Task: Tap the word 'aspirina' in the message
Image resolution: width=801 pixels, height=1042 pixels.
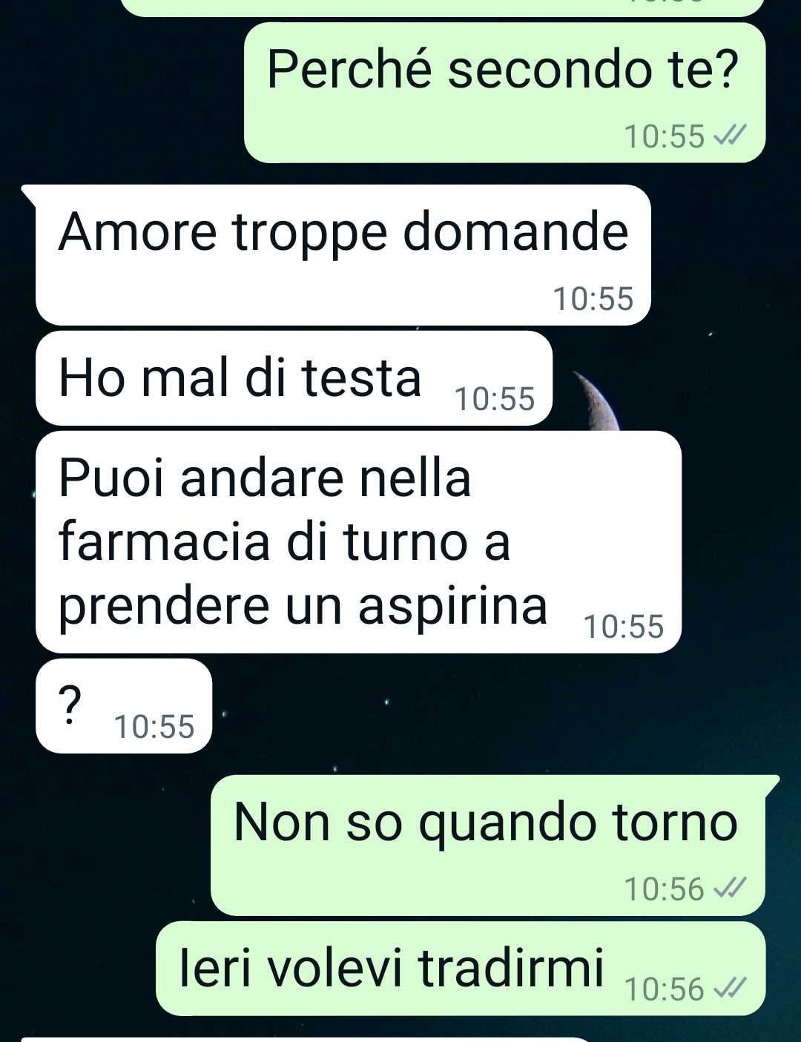Action: tap(452, 607)
